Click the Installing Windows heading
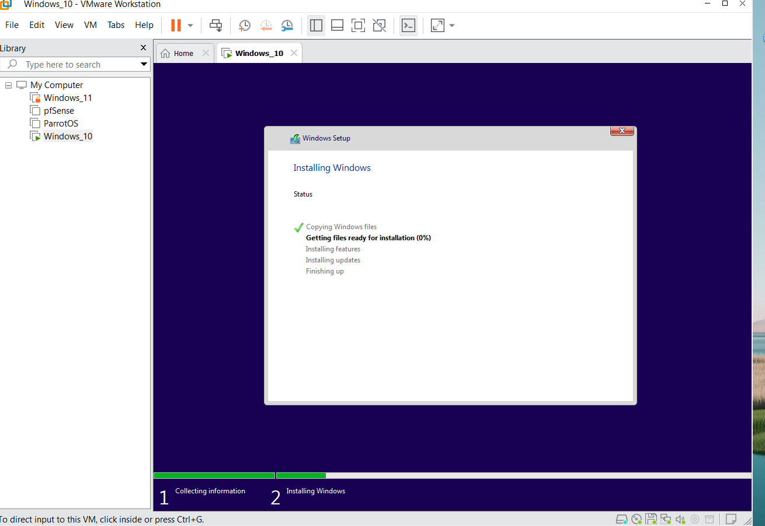 pos(332,168)
